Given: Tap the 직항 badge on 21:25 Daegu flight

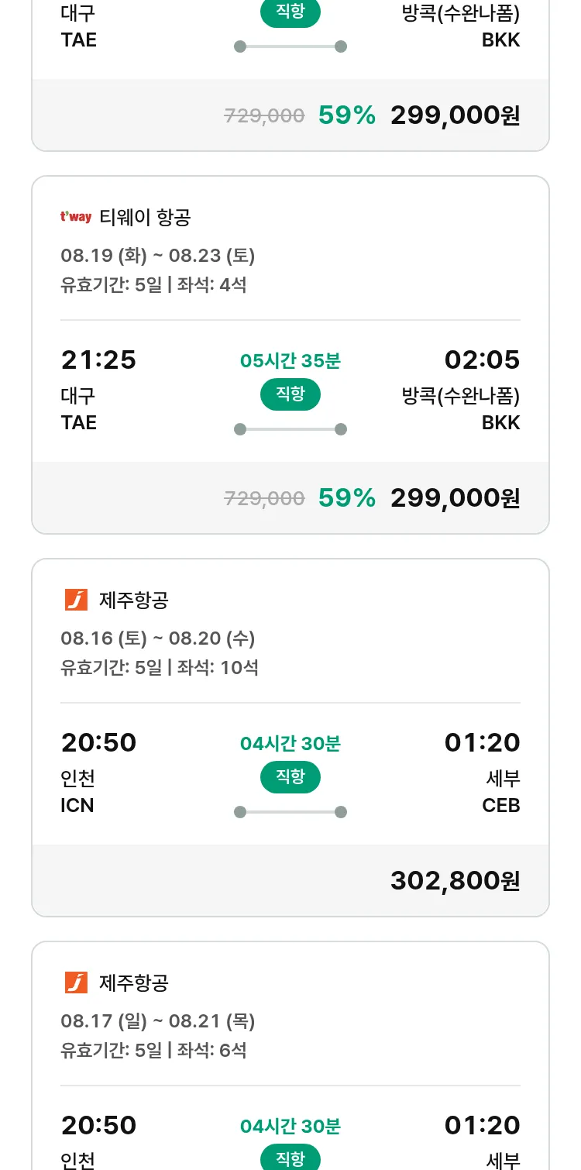Looking at the screenshot, I should click(x=290, y=395).
